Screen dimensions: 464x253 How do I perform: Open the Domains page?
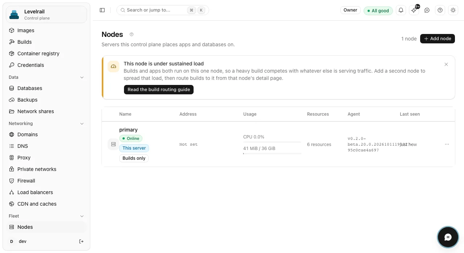tap(46, 134)
